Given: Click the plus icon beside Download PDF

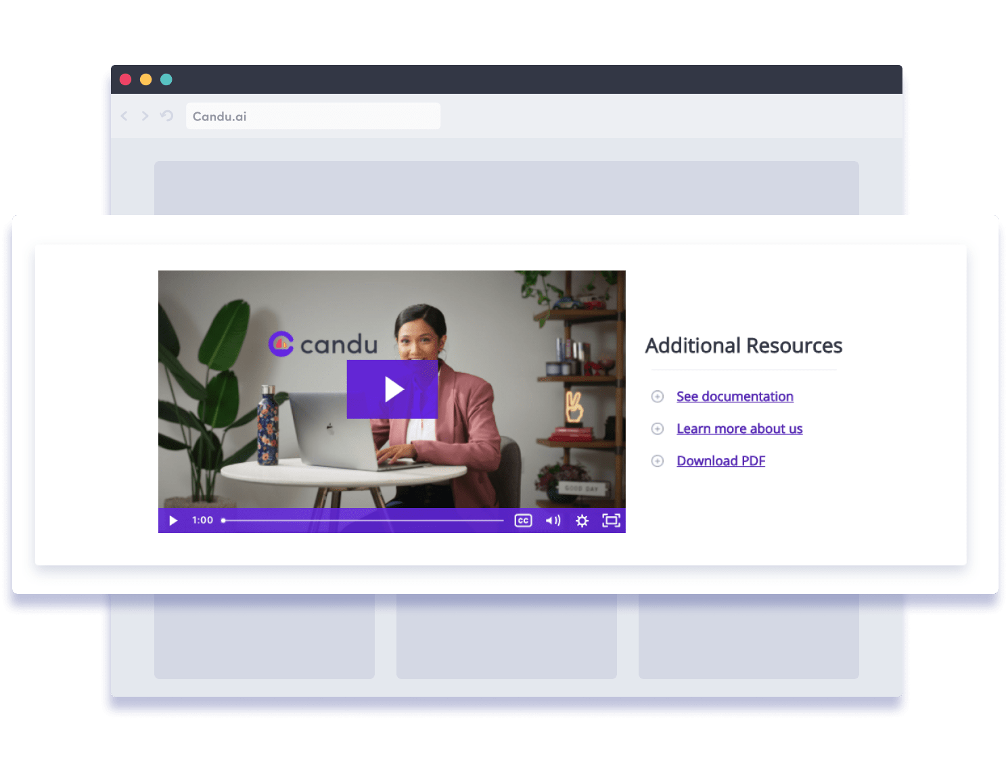Looking at the screenshot, I should [x=658, y=461].
